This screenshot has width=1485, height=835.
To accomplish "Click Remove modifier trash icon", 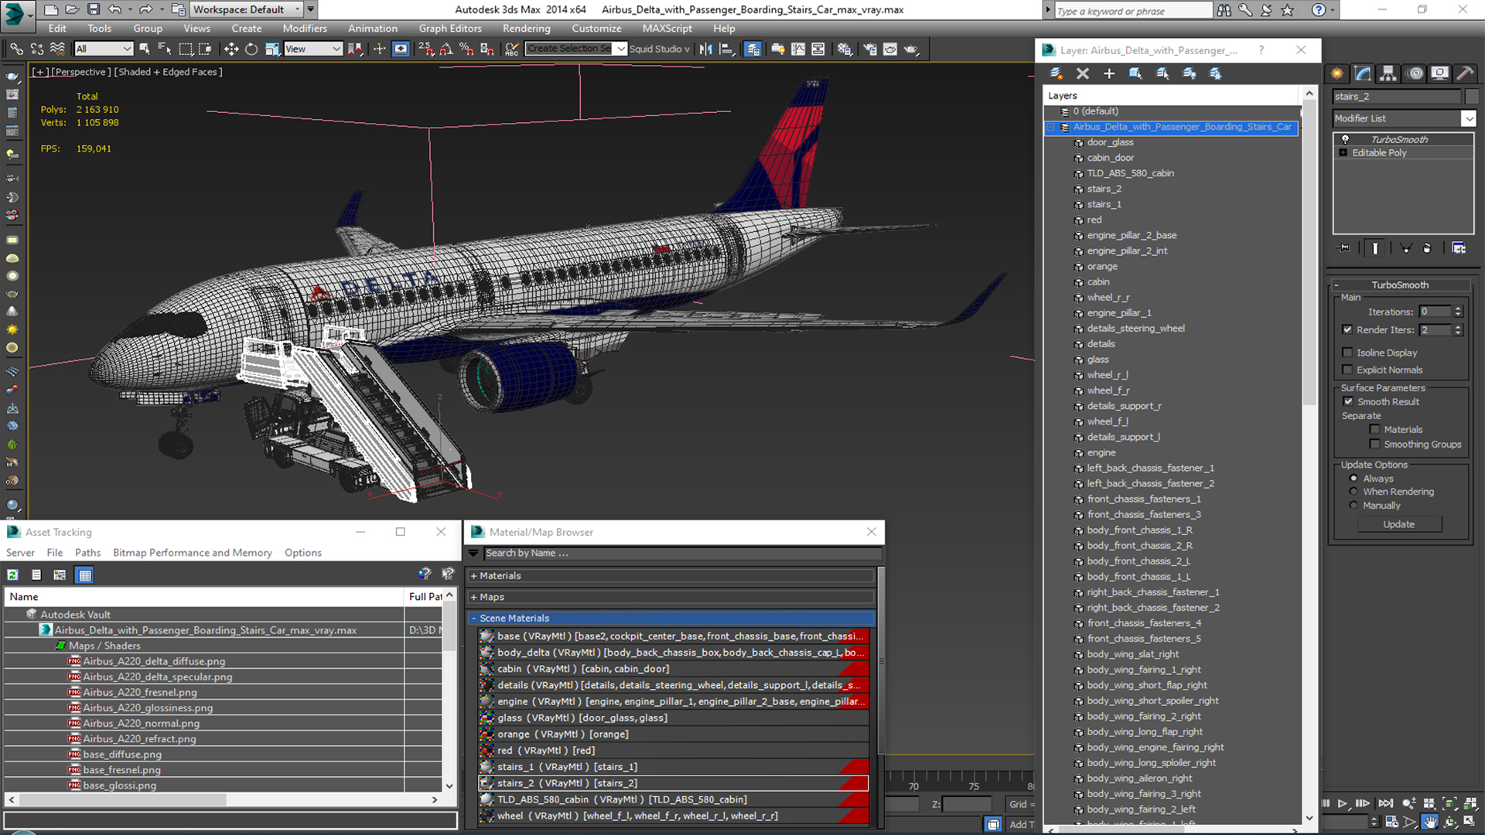I will pyautogui.click(x=1427, y=248).
